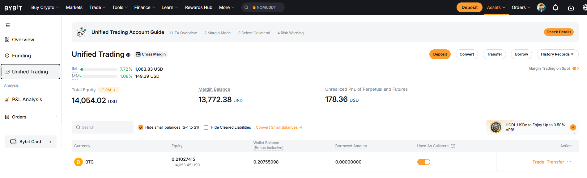Check Hide Cleared Liabilities checkbox

point(206,127)
